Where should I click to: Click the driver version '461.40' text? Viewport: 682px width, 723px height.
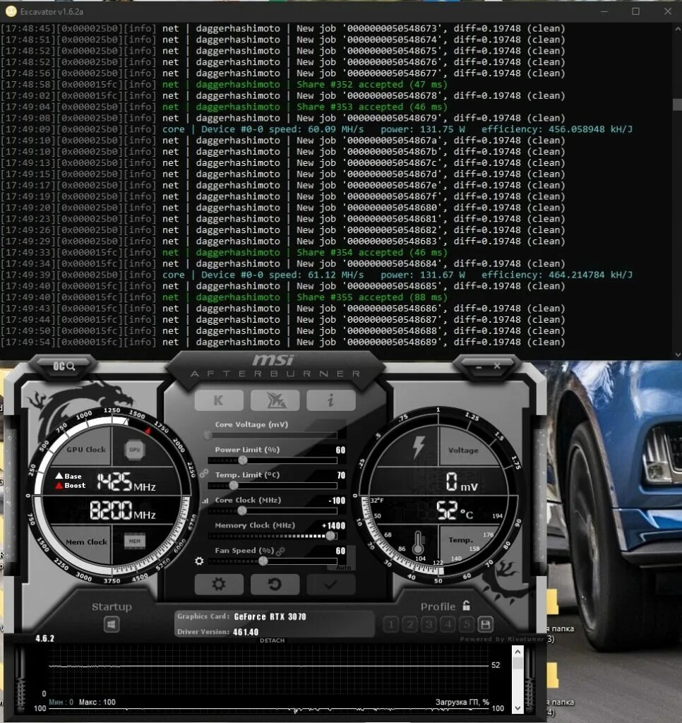point(245,632)
